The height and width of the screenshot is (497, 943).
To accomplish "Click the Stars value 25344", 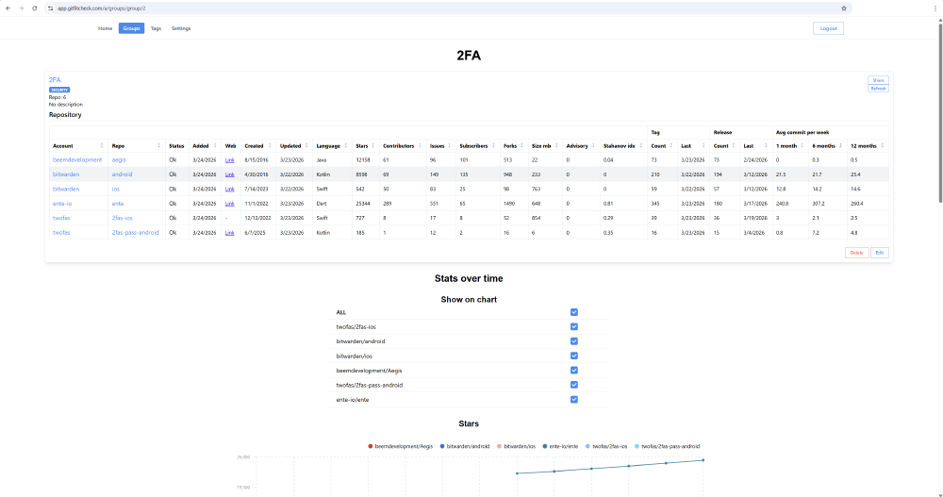I will coord(363,204).
